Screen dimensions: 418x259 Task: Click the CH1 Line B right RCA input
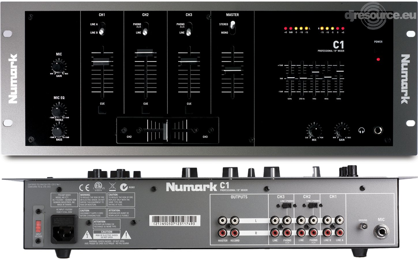(327, 232)
